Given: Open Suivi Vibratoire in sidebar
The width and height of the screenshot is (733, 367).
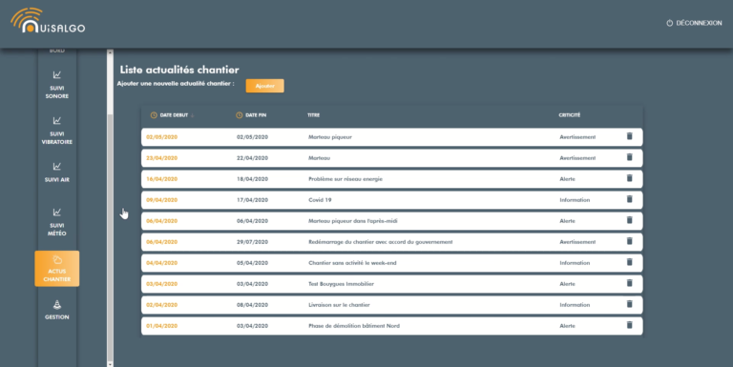Looking at the screenshot, I should (x=57, y=131).
